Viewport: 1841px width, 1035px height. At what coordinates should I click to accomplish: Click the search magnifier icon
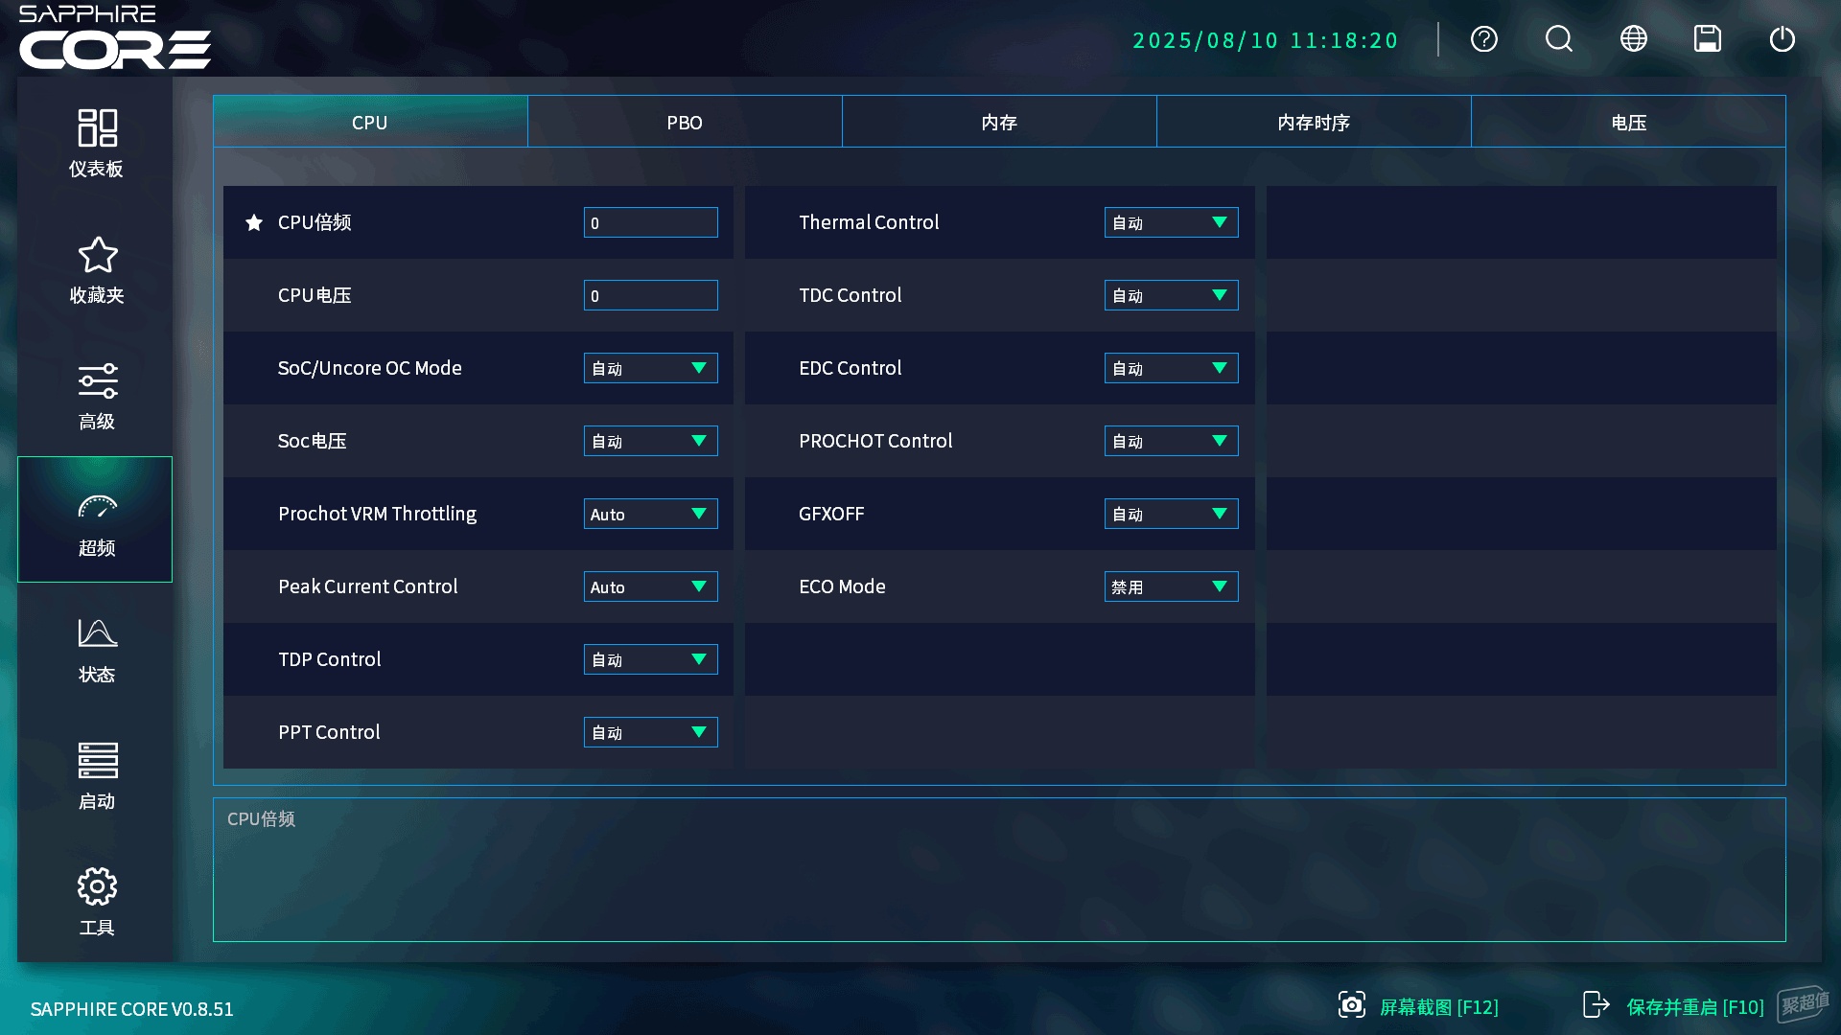(x=1559, y=39)
